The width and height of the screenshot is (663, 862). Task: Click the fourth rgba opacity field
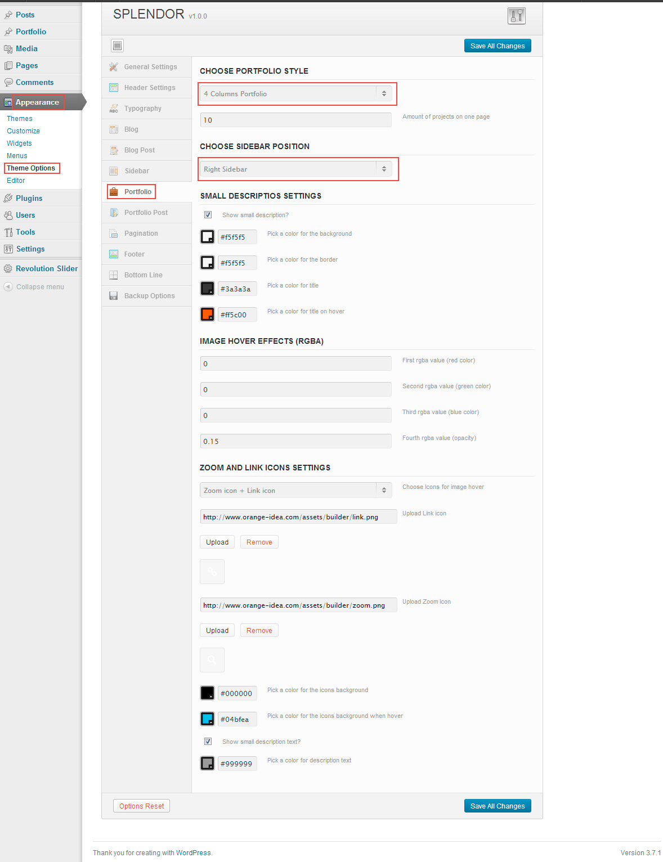(295, 441)
